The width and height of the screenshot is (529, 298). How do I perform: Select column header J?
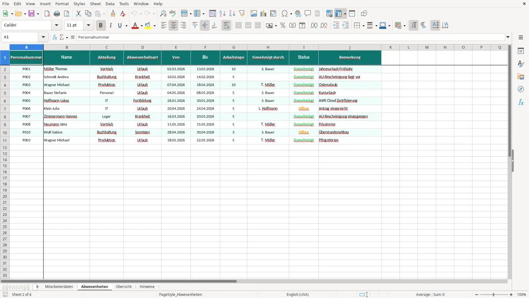pyautogui.click(x=350, y=47)
